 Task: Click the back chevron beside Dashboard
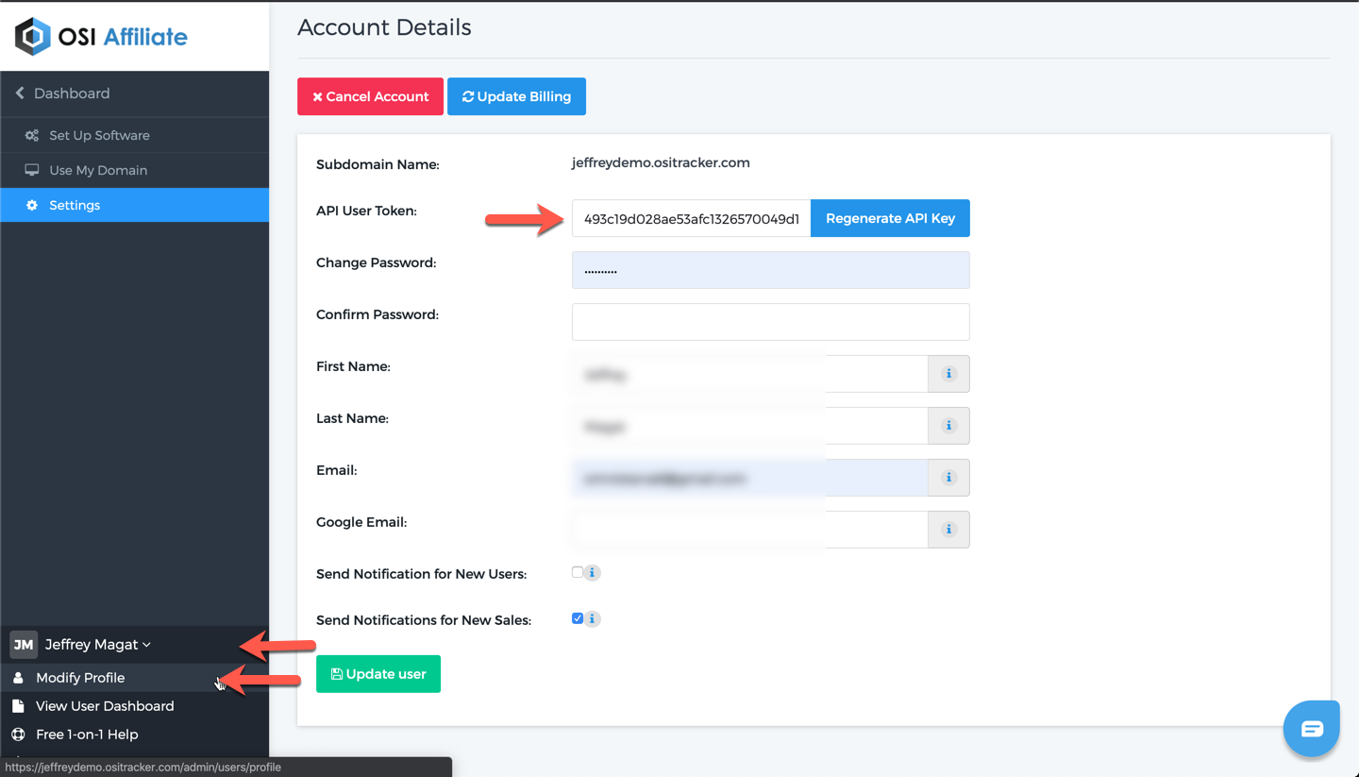[21, 93]
